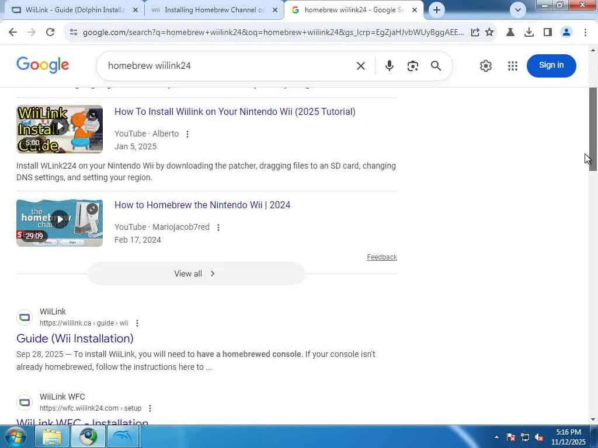Open the Windows Start button
Viewport: 598px width, 448px height.
pyautogui.click(x=16, y=437)
